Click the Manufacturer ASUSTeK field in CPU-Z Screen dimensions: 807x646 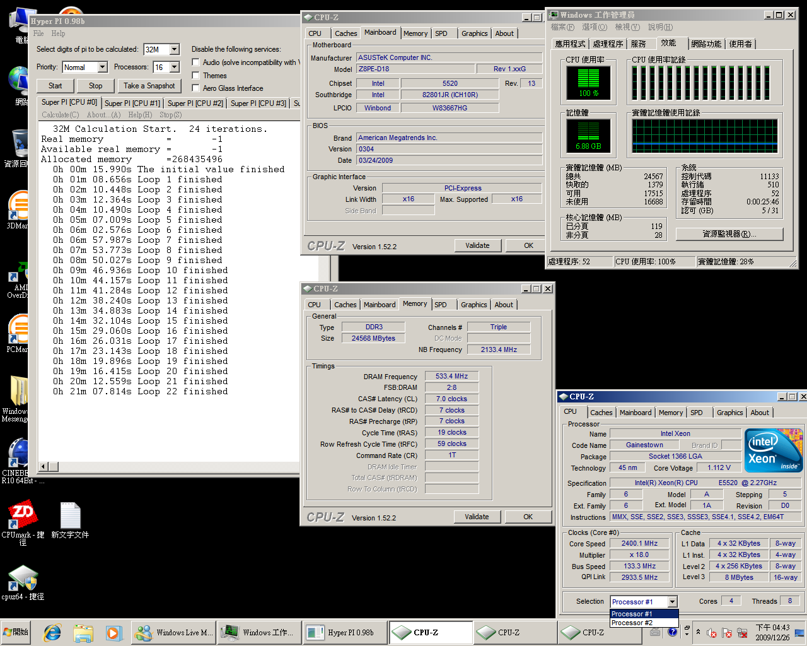pyautogui.click(x=450, y=57)
